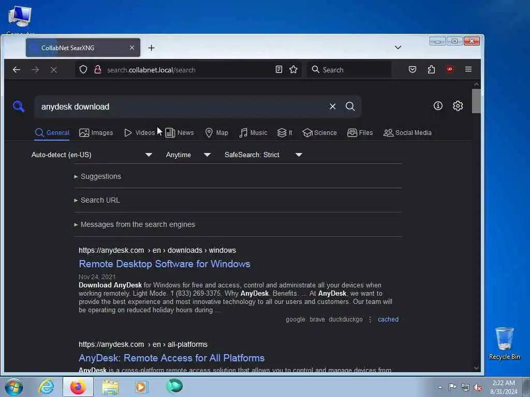Click the anydesk.com all-platforms URL

click(143, 344)
